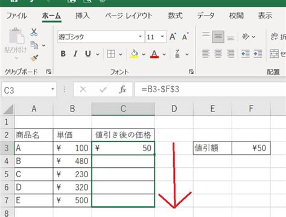Expand the Underline style dropdown

coord(98,54)
